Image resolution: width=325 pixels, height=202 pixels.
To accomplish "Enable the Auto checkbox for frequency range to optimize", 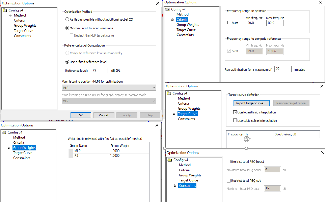I will click(229, 23).
